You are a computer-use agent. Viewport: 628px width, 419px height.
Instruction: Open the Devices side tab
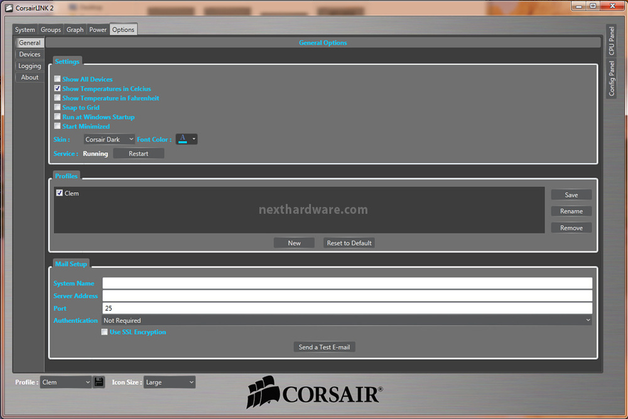pyautogui.click(x=30, y=54)
